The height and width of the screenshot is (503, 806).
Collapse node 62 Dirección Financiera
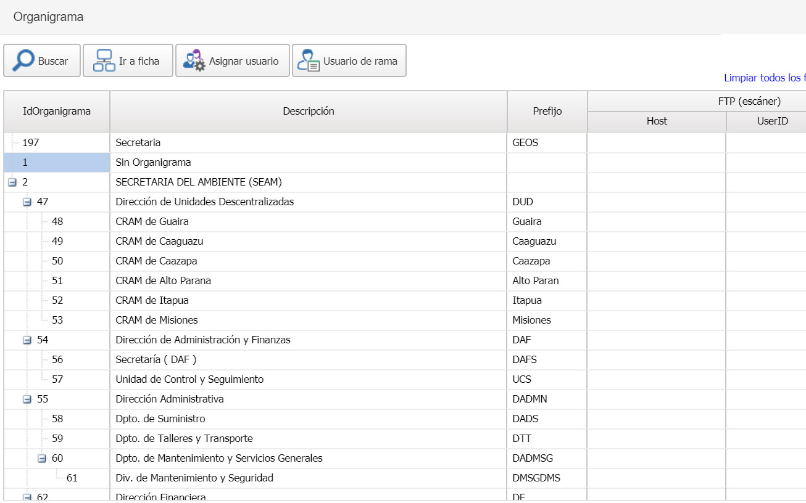[x=27, y=497]
